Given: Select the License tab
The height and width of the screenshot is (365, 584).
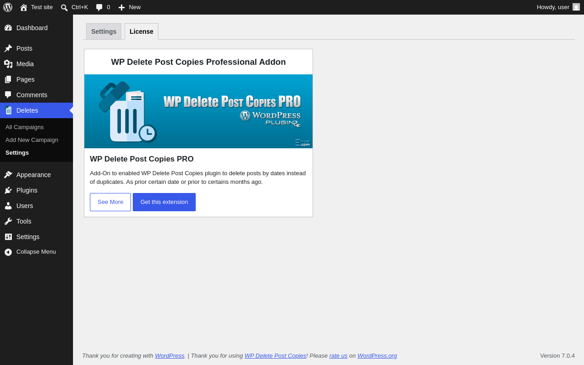Looking at the screenshot, I should (x=141, y=31).
